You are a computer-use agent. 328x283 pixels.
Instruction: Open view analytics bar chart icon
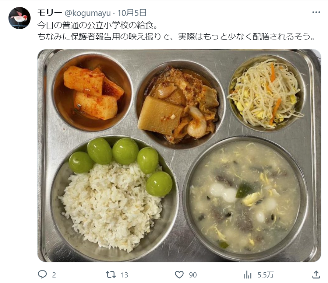[248, 275]
